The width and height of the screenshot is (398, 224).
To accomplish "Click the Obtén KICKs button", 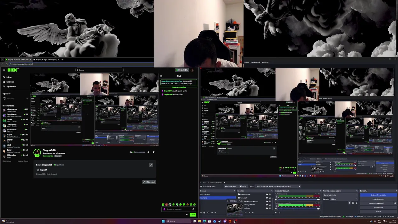I will pos(182,70).
